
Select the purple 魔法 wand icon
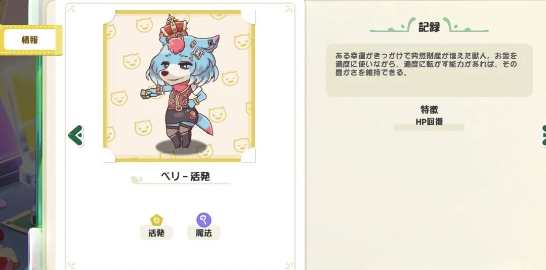click(204, 220)
